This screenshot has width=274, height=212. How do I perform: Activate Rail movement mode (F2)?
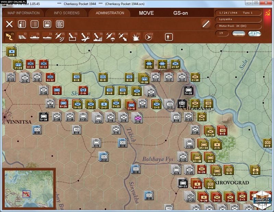tap(22, 37)
